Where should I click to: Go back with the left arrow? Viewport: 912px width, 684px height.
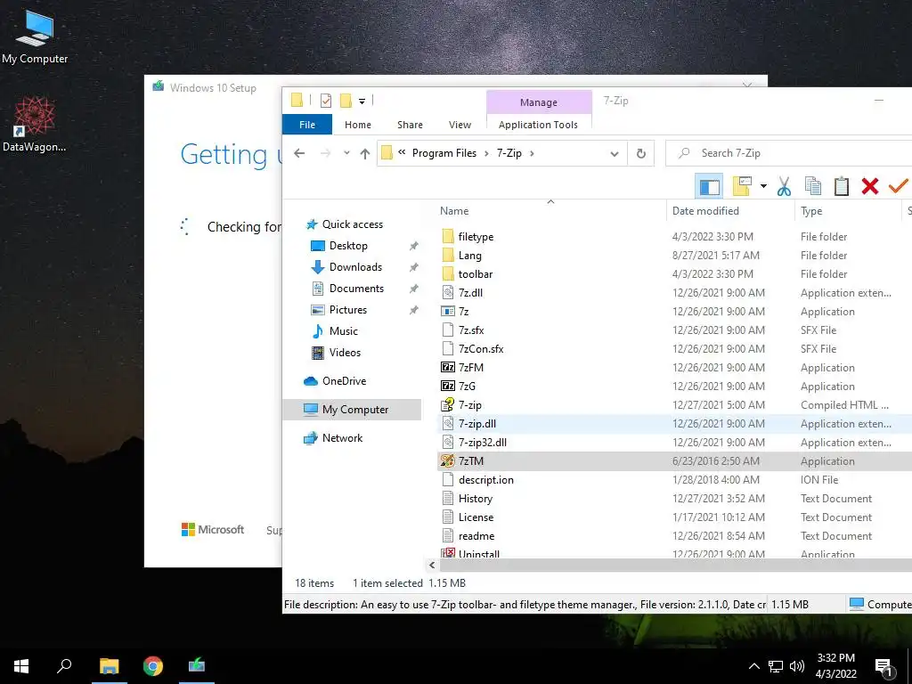coord(299,153)
